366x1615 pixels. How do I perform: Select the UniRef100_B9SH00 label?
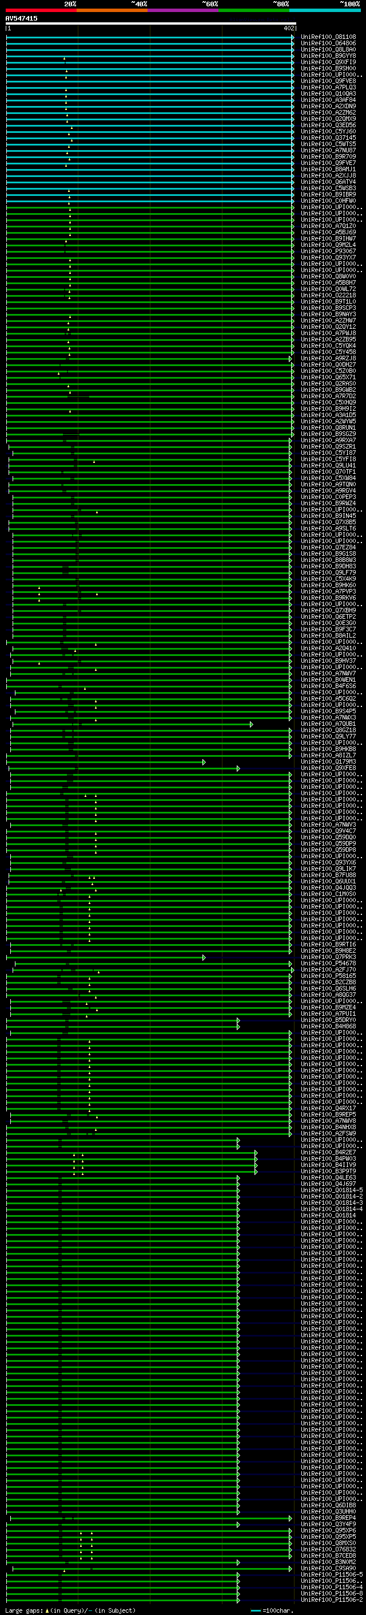point(328,68)
